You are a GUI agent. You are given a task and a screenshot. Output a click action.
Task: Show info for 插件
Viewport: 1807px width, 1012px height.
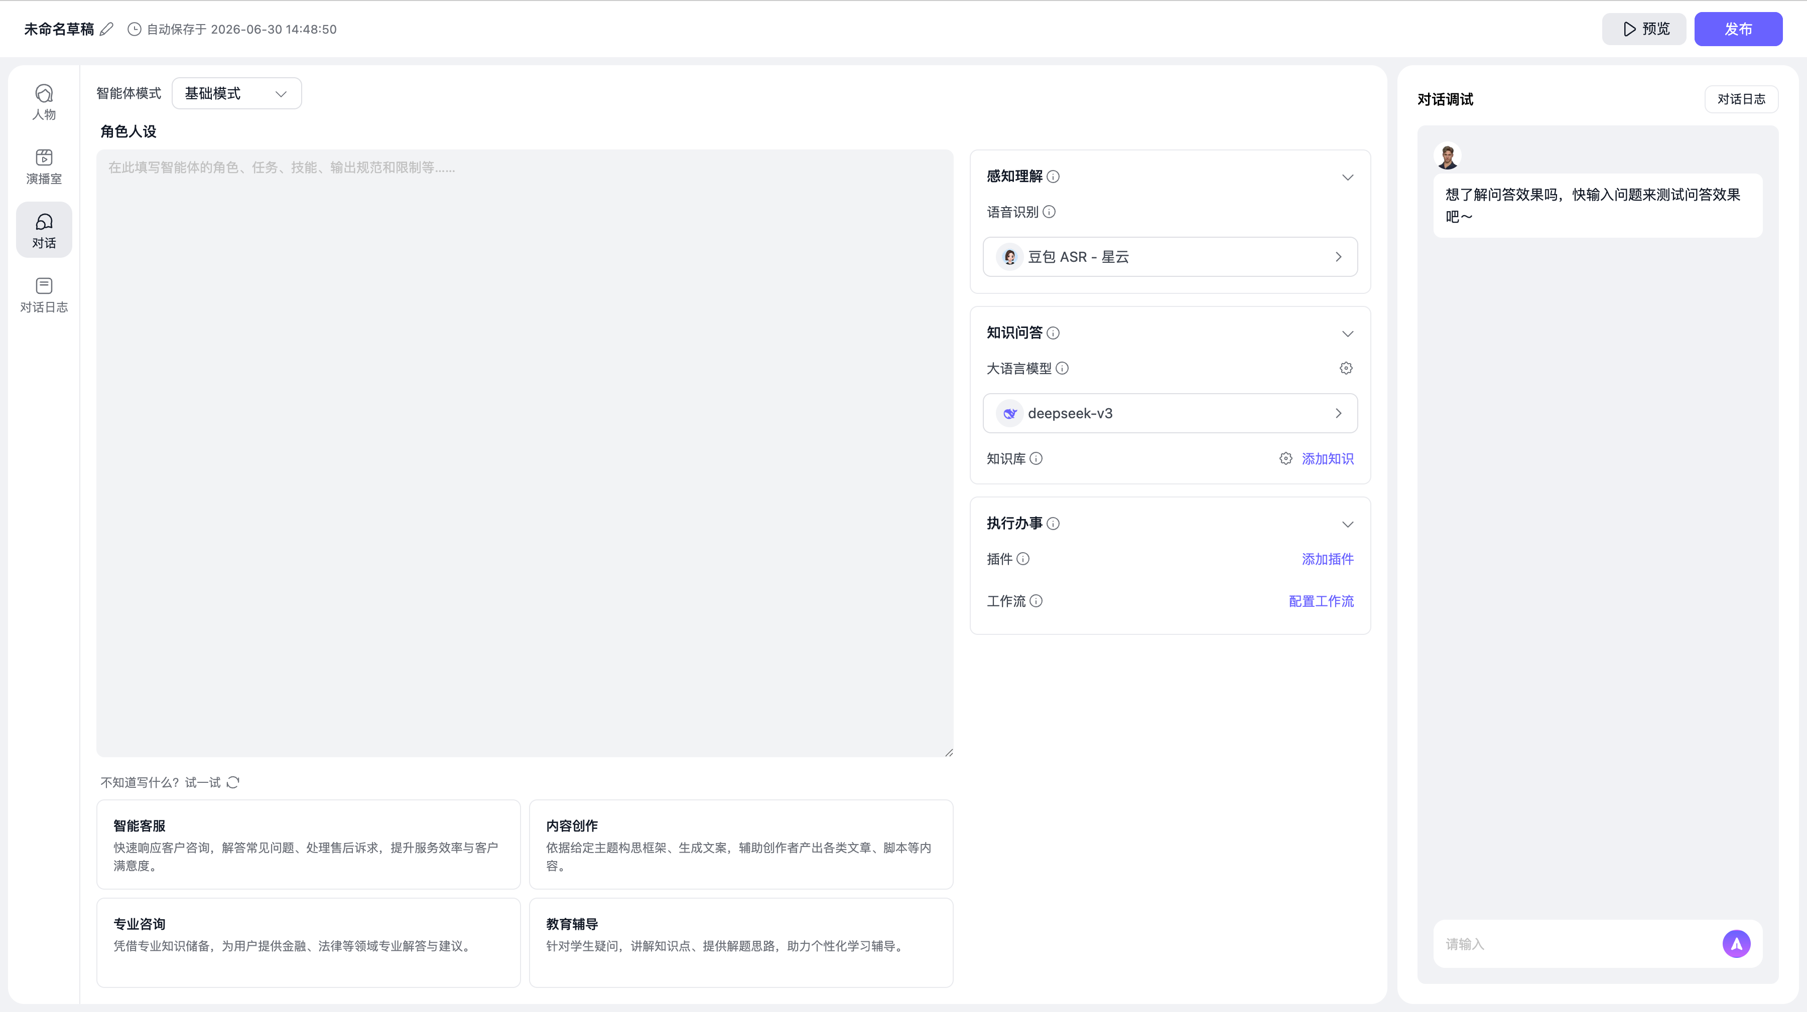tap(1023, 559)
